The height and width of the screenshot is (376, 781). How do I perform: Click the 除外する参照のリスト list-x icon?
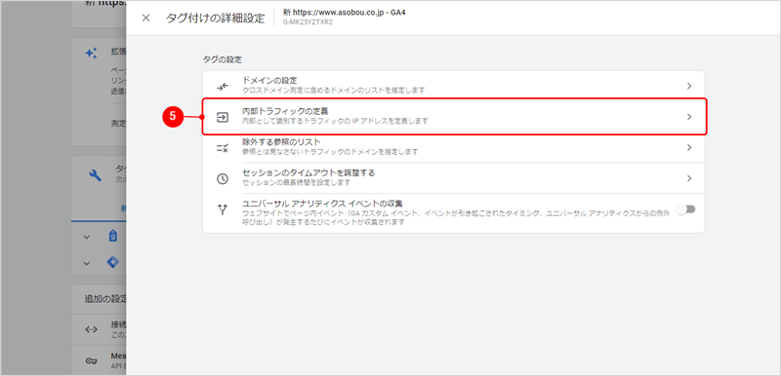click(x=223, y=147)
